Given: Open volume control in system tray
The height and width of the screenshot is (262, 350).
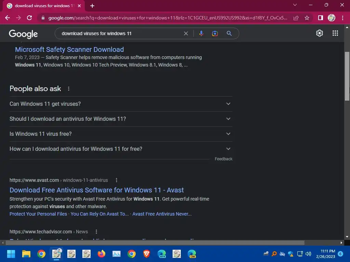Looking at the screenshot, I should pyautogui.click(x=308, y=254).
